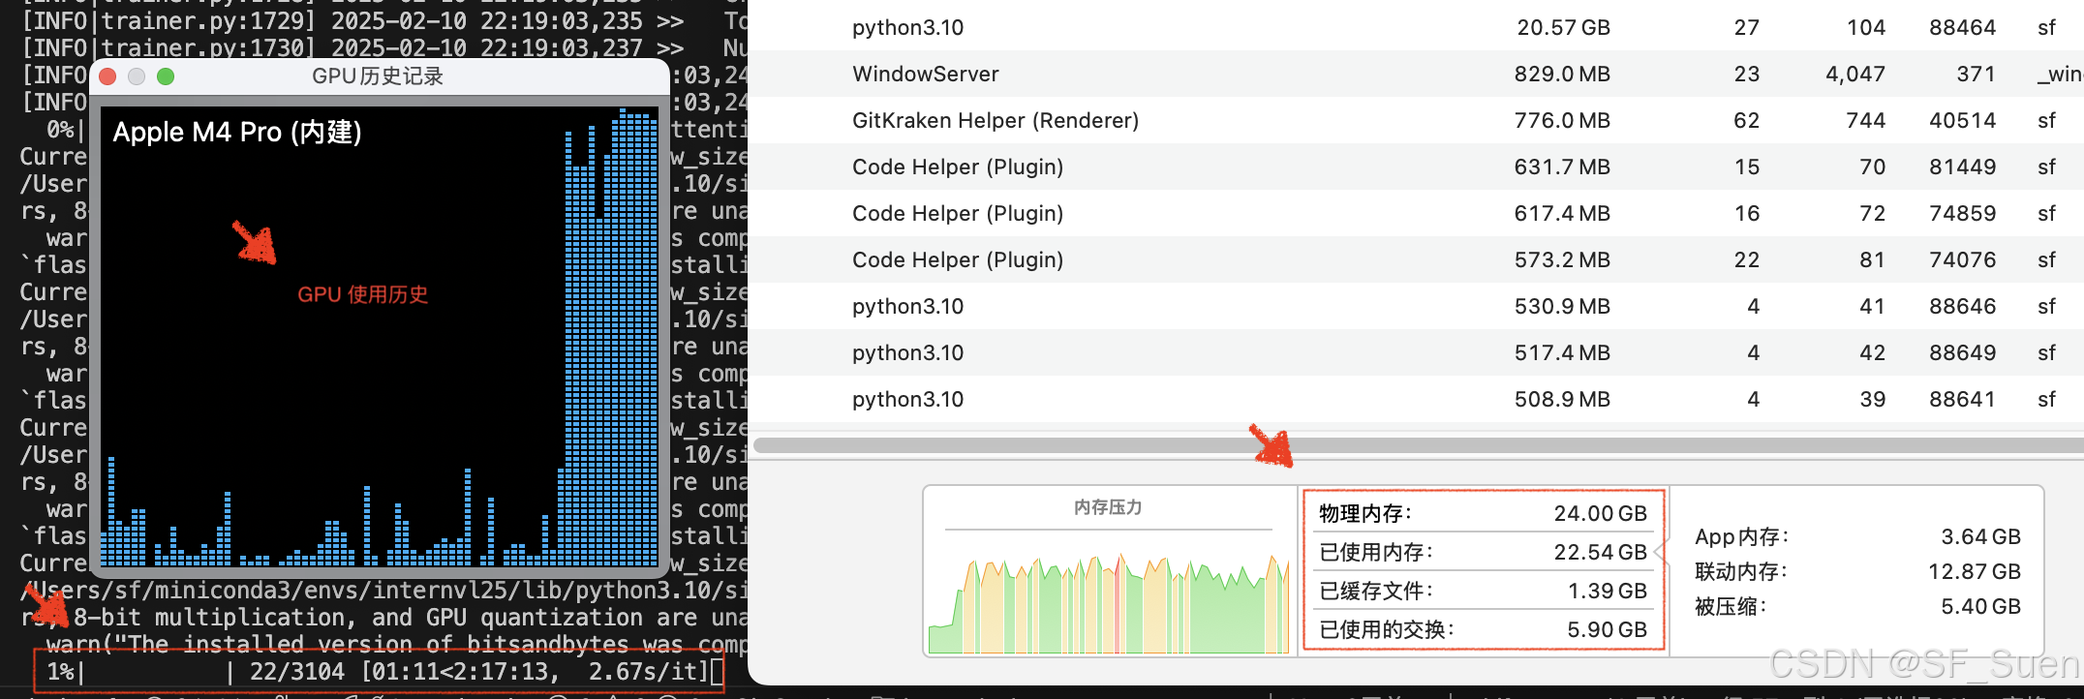Click the 被压缩 5.40 GB entry
Image resolution: width=2084 pixels, height=699 pixels.
click(1857, 606)
